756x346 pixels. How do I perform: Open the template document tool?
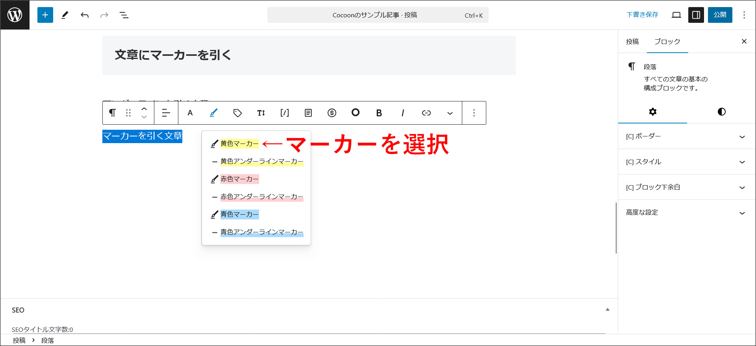click(x=308, y=113)
